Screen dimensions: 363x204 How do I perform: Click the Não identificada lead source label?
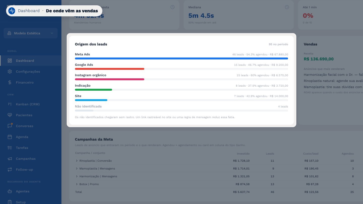(88, 106)
